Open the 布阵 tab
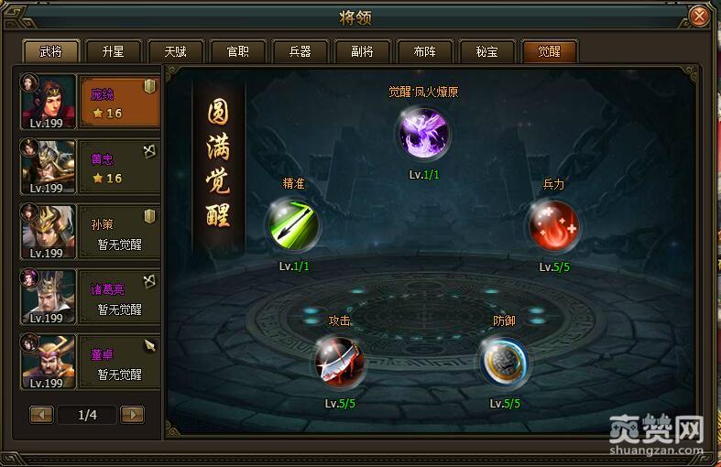This screenshot has width=721, height=467. coord(424,51)
